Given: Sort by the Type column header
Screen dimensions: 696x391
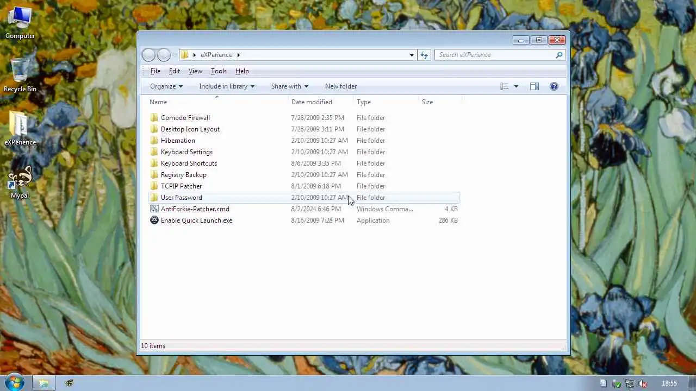Looking at the screenshot, I should (387, 102).
